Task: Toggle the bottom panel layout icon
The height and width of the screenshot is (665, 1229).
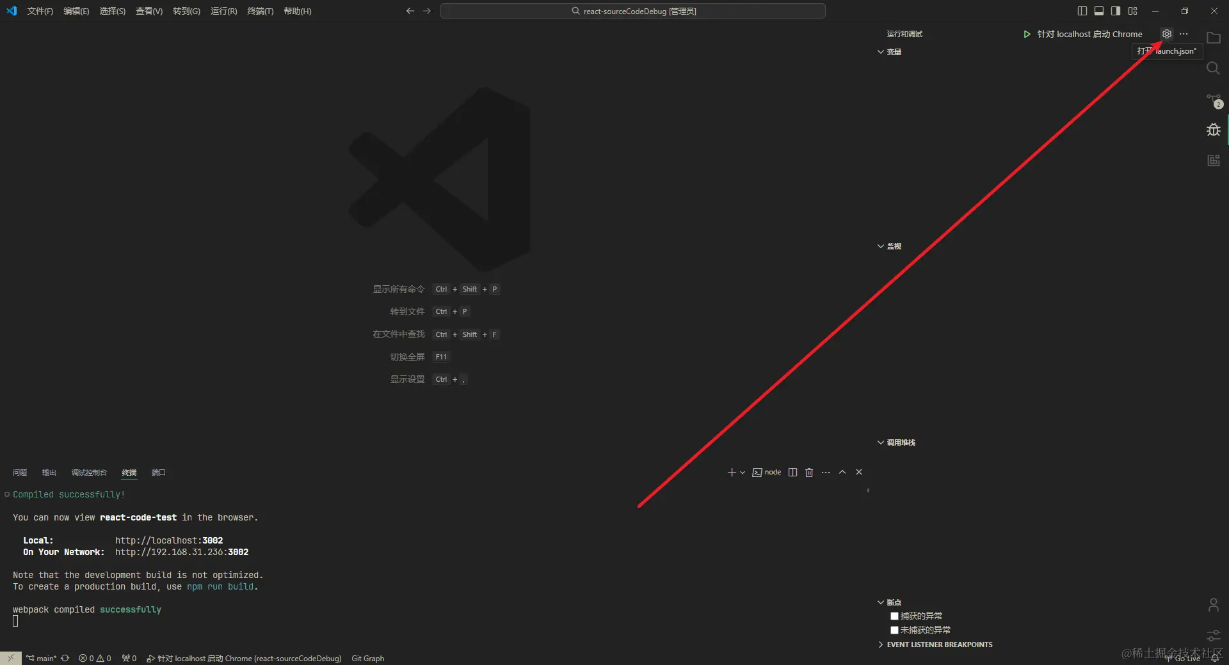Action: (1099, 11)
